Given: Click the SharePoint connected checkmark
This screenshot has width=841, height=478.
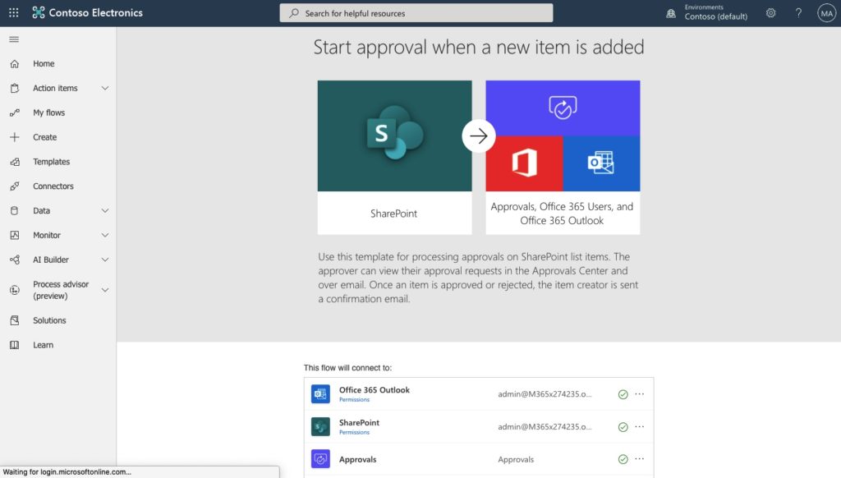Looking at the screenshot, I should (x=623, y=427).
